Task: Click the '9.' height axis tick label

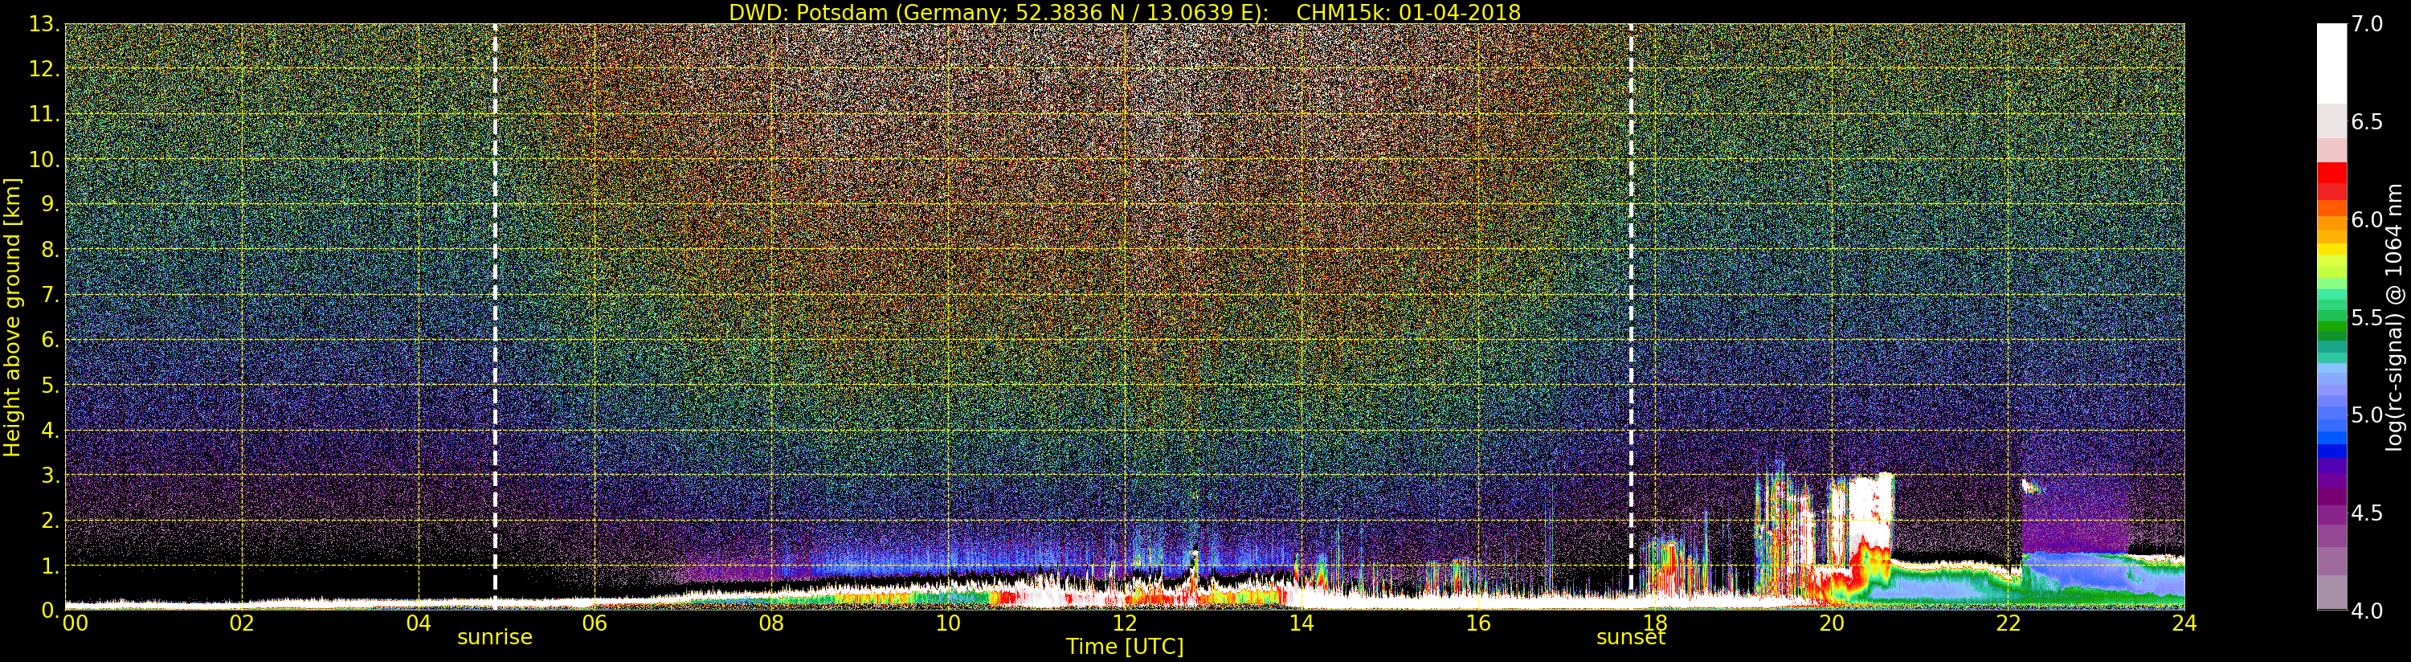Action: coord(51,204)
